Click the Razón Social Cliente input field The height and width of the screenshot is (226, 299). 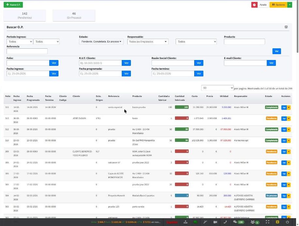tap(173, 63)
